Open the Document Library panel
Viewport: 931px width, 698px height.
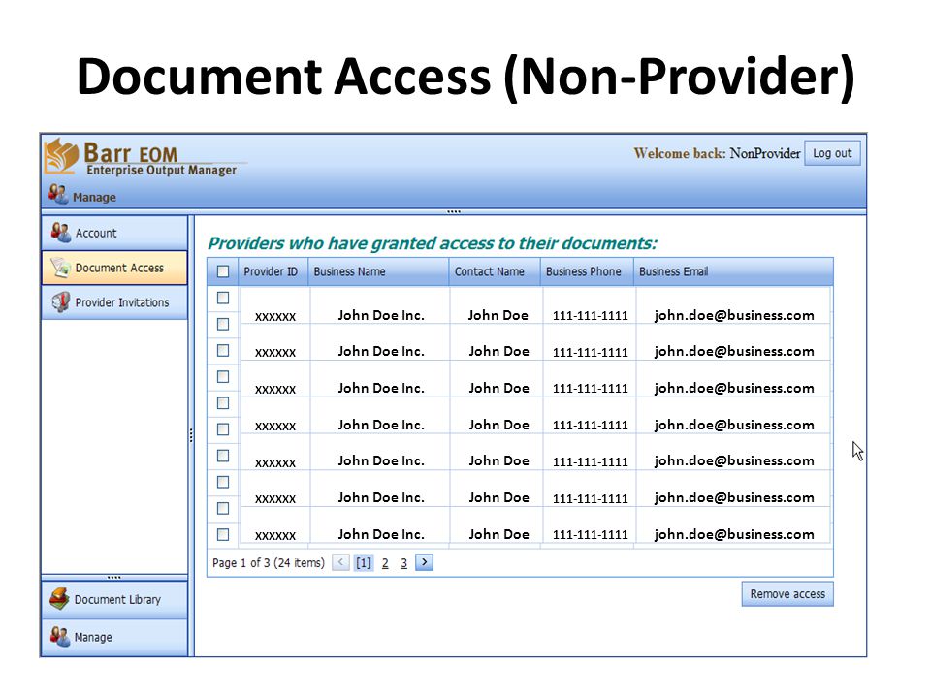(x=114, y=599)
